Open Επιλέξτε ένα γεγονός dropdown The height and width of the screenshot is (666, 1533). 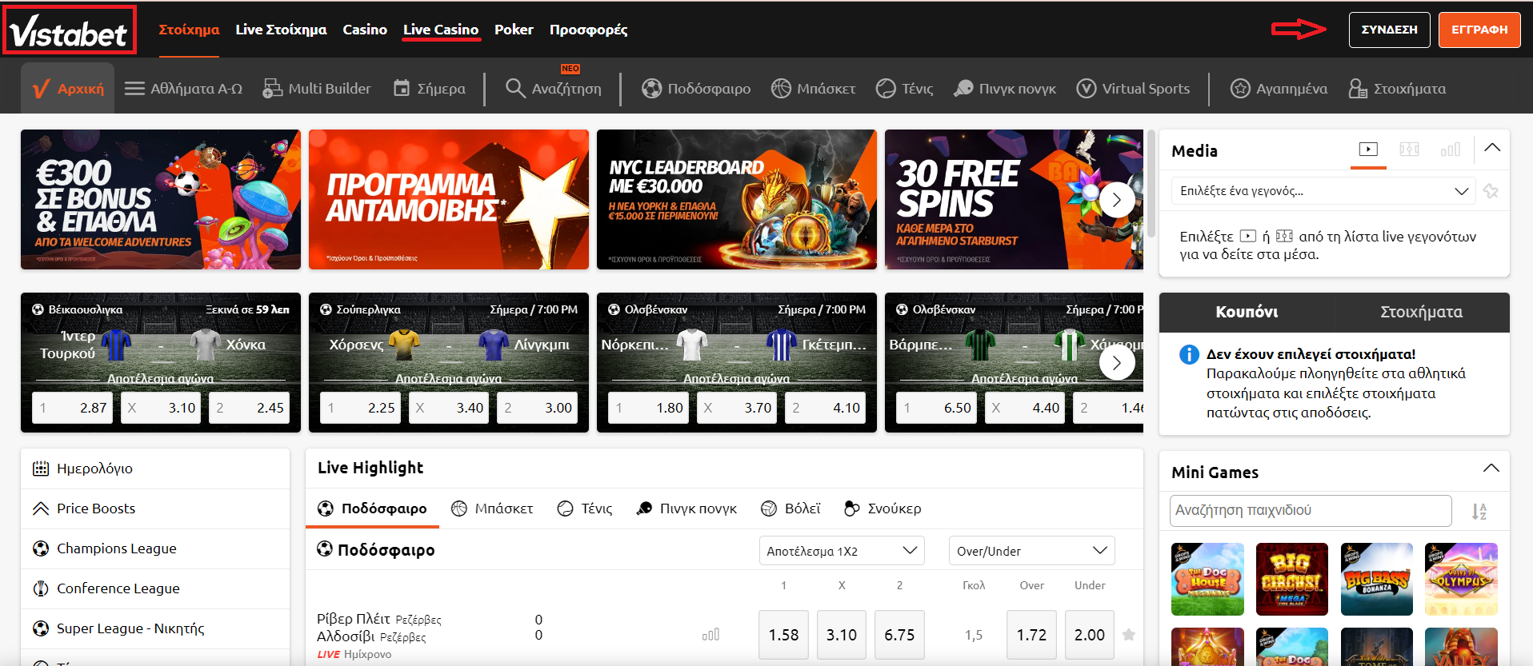[x=1323, y=191]
